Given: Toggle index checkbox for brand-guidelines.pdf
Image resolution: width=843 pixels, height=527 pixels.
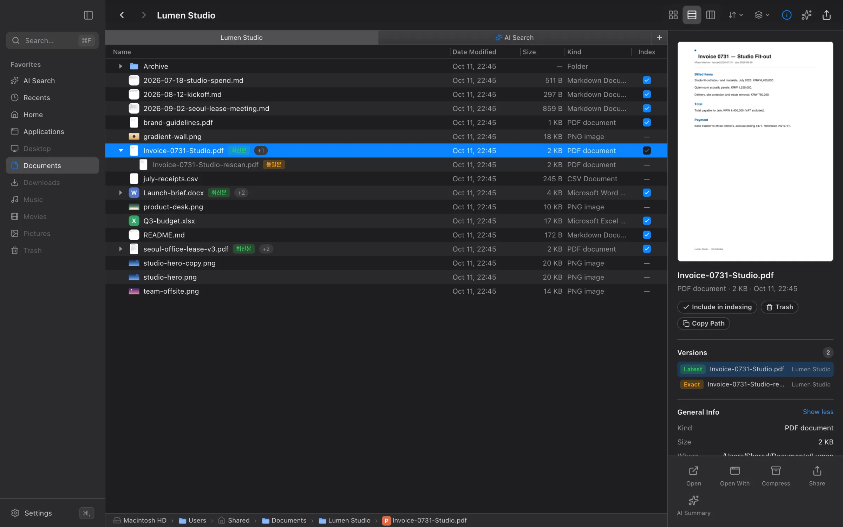Looking at the screenshot, I should 647,123.
